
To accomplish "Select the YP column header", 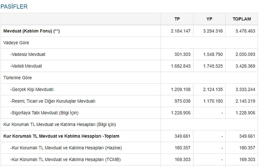I will (209, 19).
